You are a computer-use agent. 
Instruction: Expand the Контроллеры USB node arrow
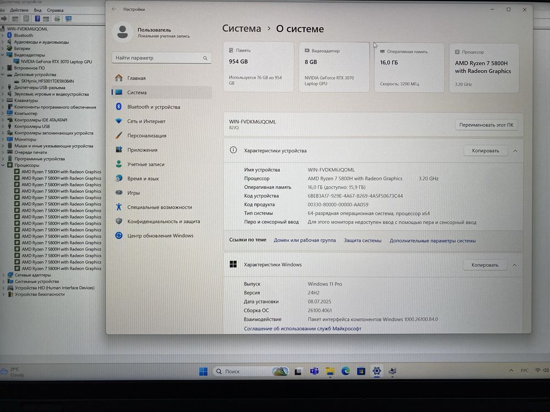(3, 126)
